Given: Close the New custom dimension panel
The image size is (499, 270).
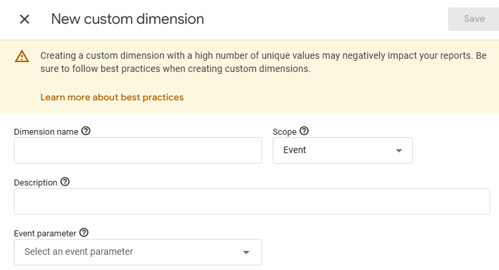Looking at the screenshot, I should tap(24, 19).
